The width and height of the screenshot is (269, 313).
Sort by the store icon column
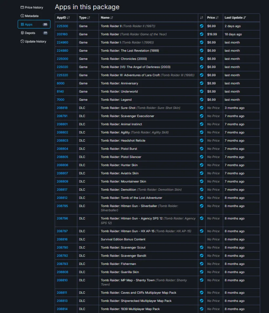click(x=202, y=18)
